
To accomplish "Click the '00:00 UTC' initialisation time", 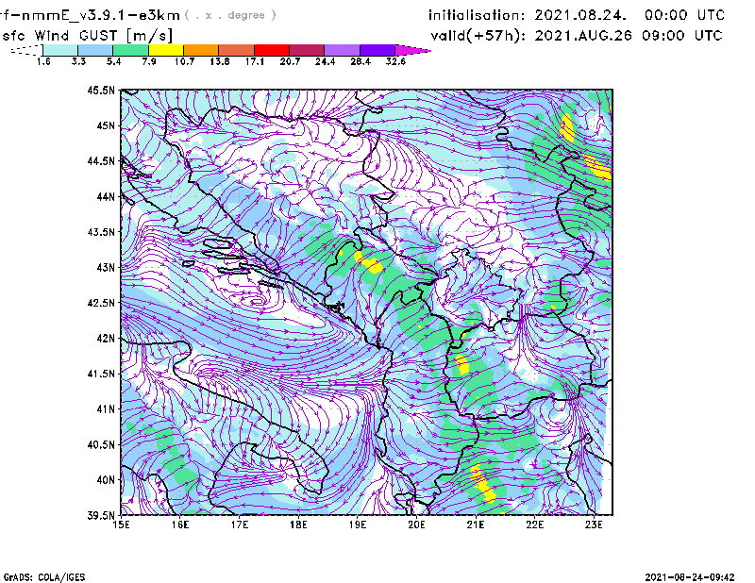I will [x=684, y=15].
